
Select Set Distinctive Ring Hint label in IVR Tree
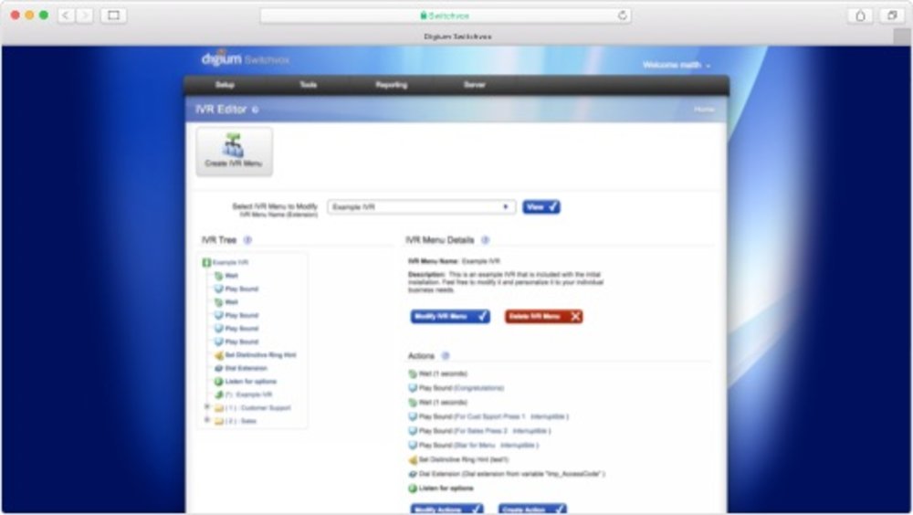pyautogui.click(x=260, y=355)
